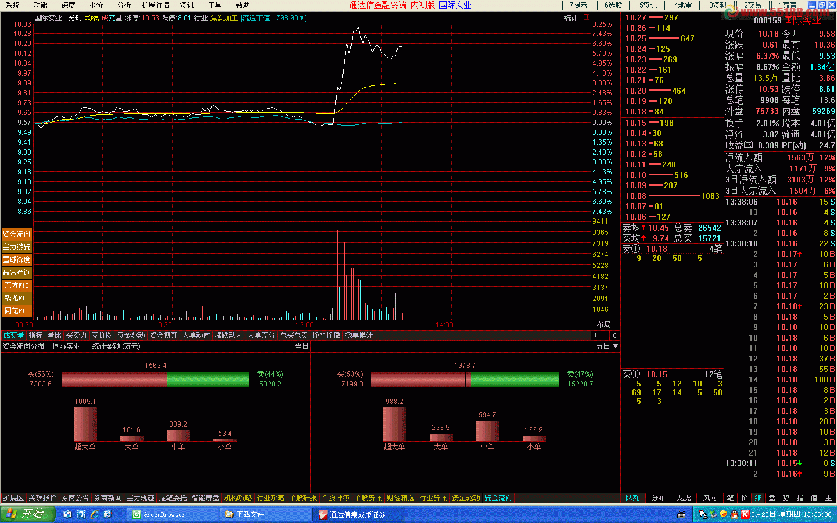This screenshot has height=523, width=837.
Task: Switch to the 分布 order panel tab
Action: (658, 498)
